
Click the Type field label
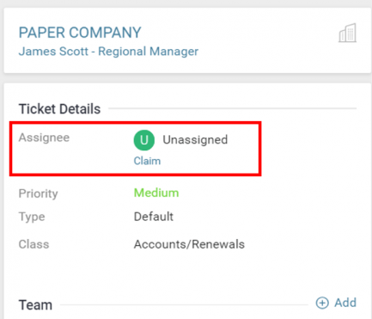[x=32, y=217]
